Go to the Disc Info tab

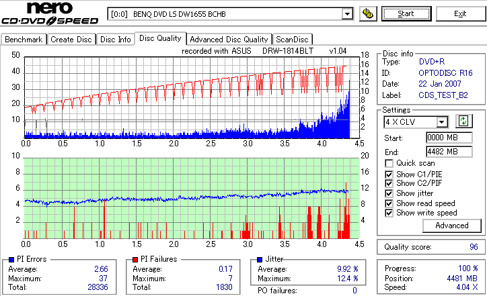116,40
